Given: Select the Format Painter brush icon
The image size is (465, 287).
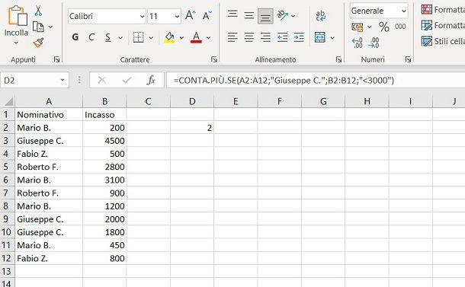Looking at the screenshot, I should tap(39, 43).
